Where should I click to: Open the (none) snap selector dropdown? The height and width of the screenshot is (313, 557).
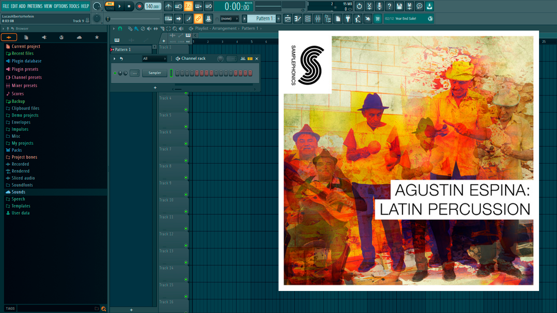[230, 18]
